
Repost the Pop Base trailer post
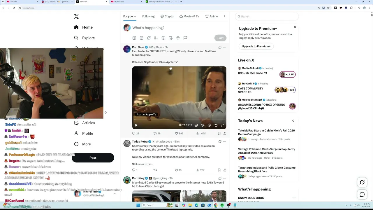(157, 133)
